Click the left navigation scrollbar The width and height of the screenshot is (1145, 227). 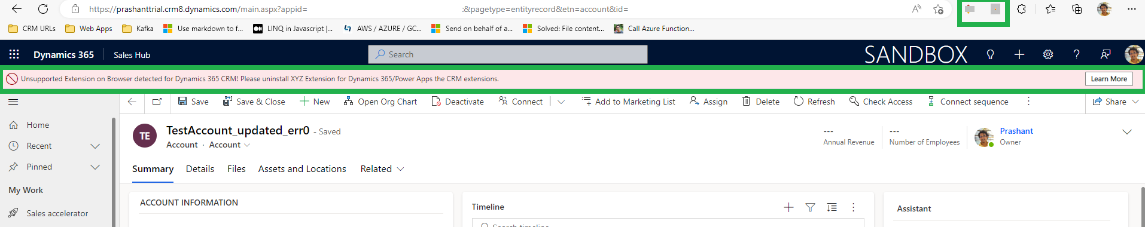114,172
